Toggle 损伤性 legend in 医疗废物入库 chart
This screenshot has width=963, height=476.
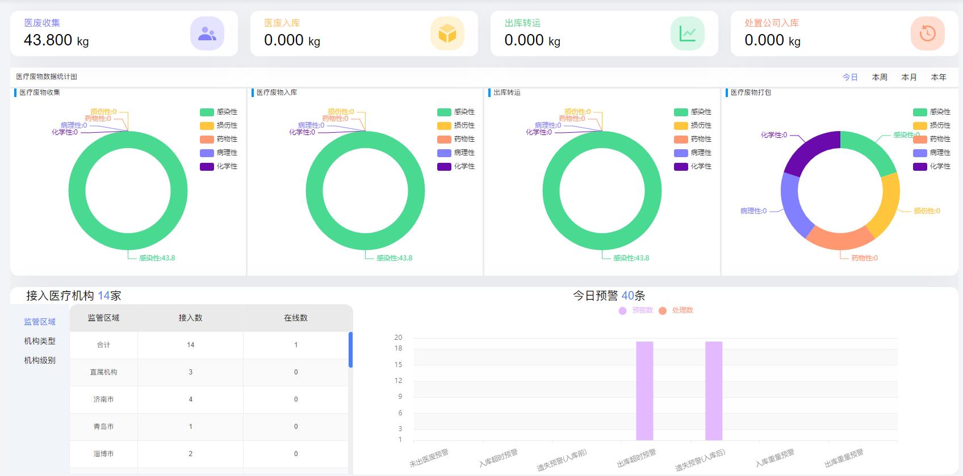(x=456, y=126)
